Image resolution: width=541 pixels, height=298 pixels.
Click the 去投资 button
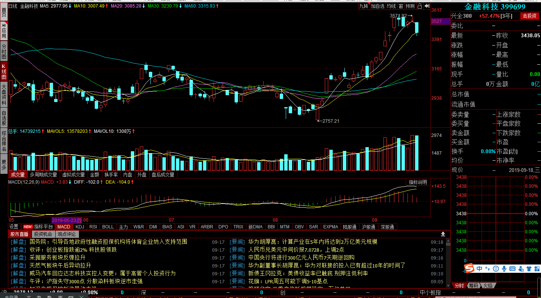click(529, 16)
